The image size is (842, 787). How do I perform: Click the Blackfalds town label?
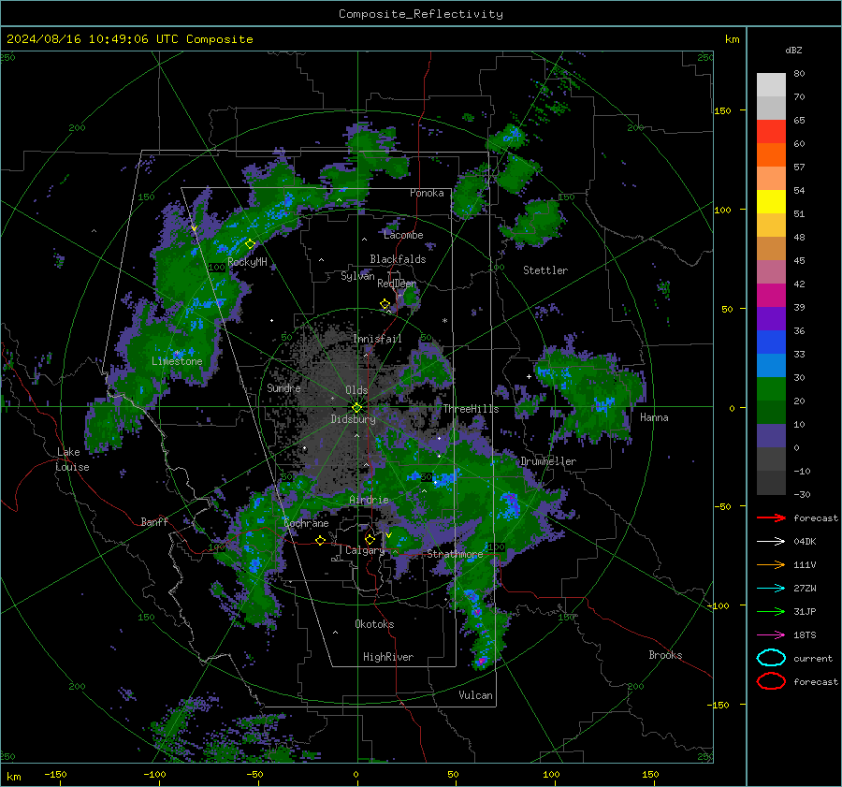[x=398, y=259]
